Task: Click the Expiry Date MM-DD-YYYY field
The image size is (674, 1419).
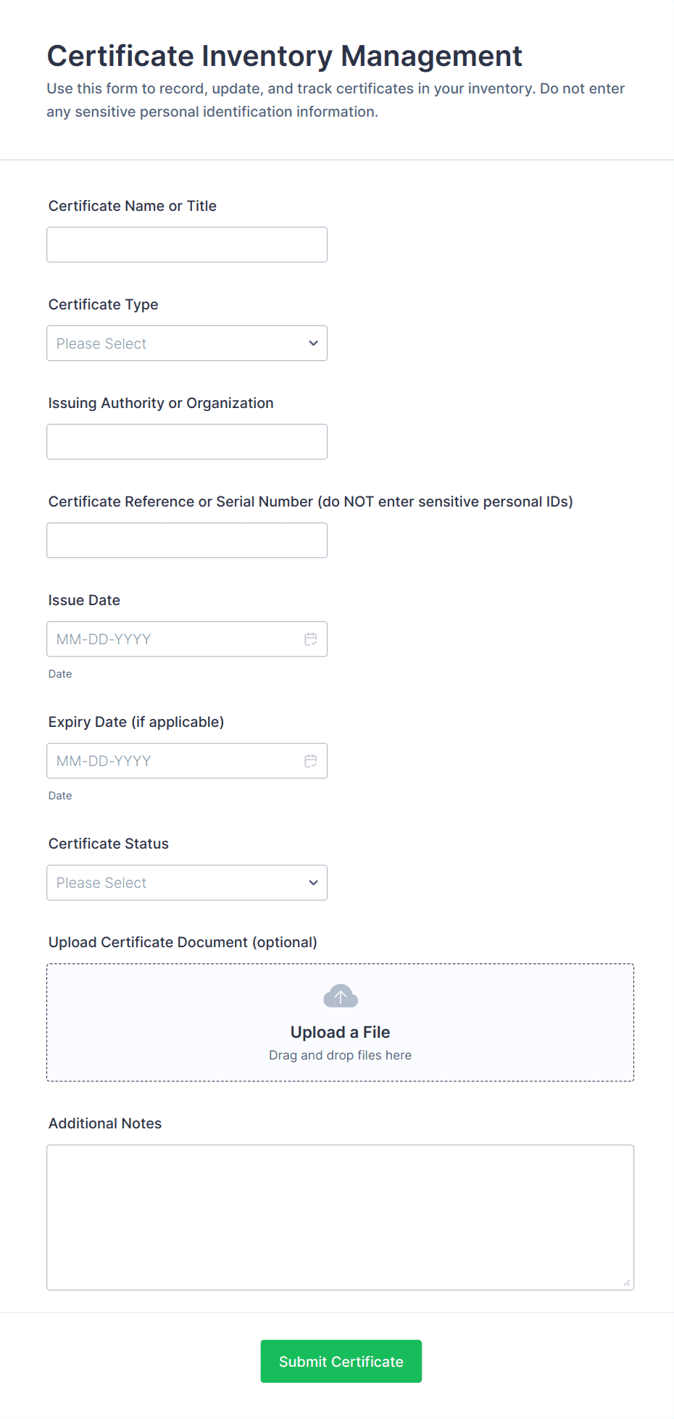Action: 167,761
